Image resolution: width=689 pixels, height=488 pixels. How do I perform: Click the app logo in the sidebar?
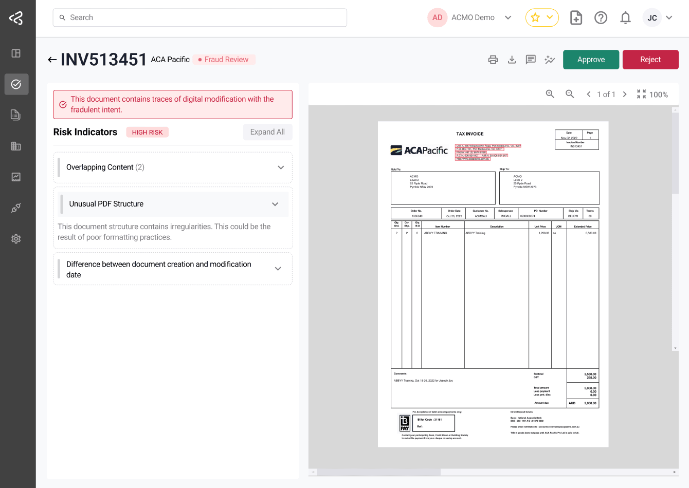(x=16, y=18)
